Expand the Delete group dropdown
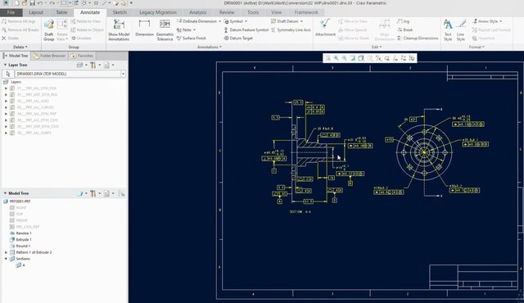This screenshot has height=303, width=524. [x=20, y=47]
